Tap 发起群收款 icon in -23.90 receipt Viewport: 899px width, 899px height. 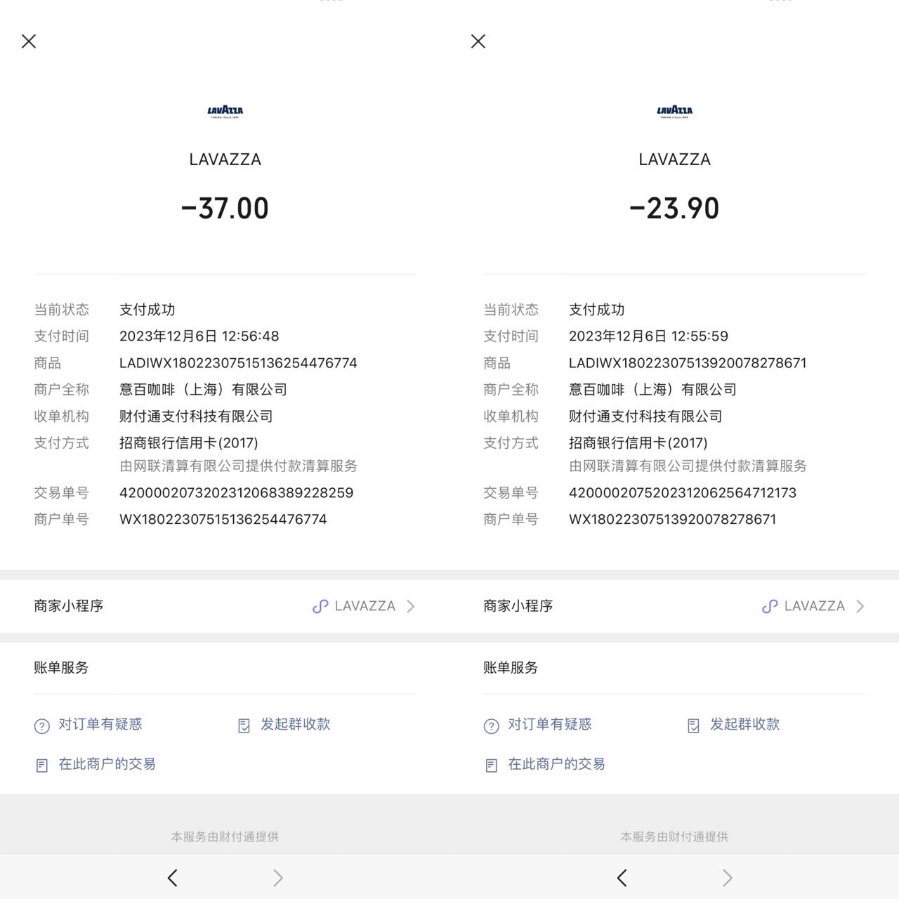point(693,726)
